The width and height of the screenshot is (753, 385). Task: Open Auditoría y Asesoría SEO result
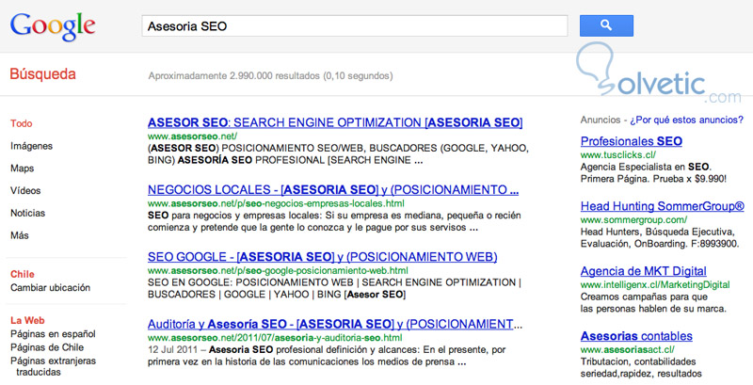(335, 323)
